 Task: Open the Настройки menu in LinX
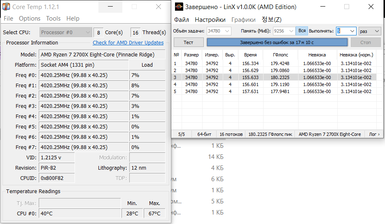click(210, 20)
